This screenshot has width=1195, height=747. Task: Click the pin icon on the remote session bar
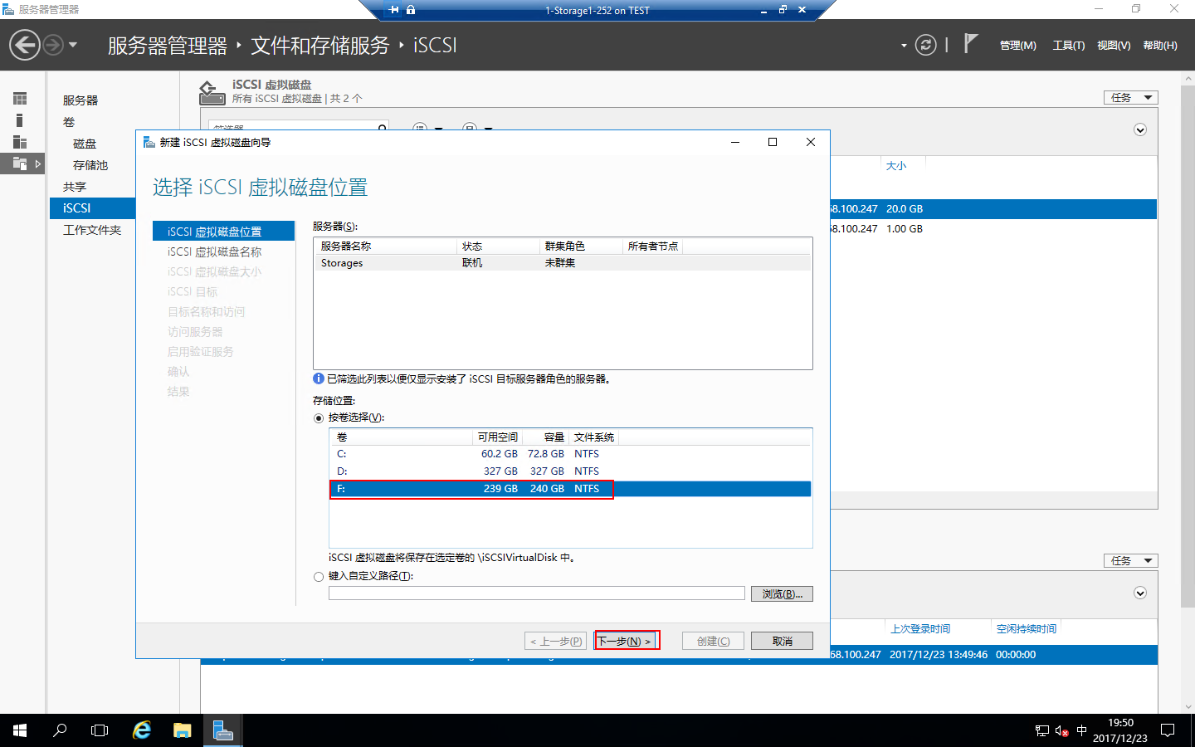[x=393, y=10]
